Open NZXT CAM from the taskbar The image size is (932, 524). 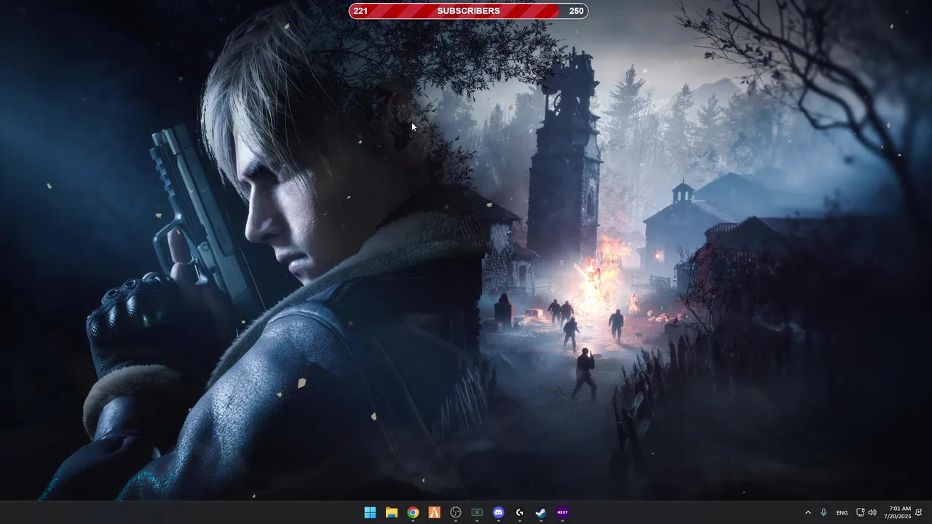[x=562, y=512]
